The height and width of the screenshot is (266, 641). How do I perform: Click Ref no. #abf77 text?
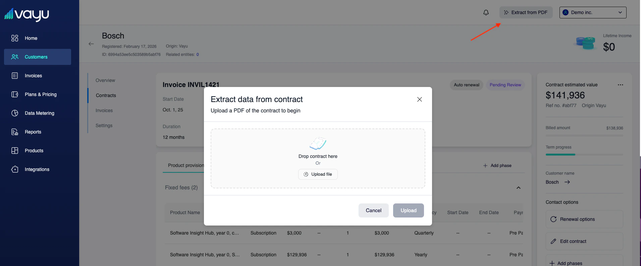(561, 105)
